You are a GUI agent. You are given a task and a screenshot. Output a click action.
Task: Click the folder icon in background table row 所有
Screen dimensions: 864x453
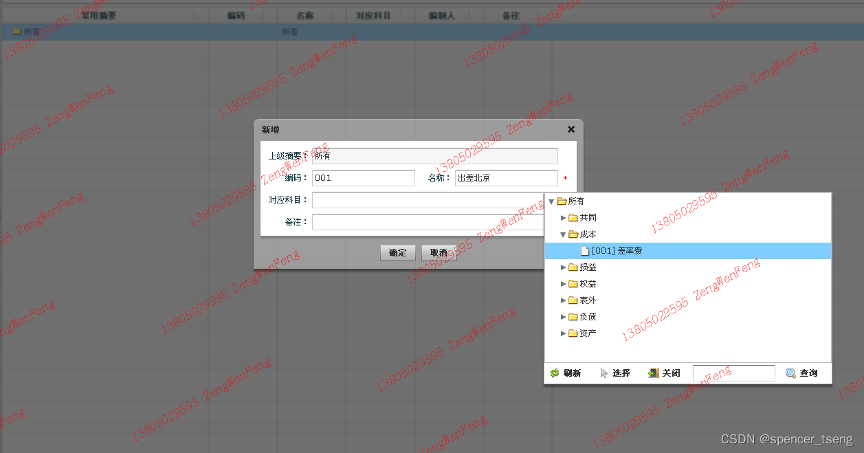17,32
